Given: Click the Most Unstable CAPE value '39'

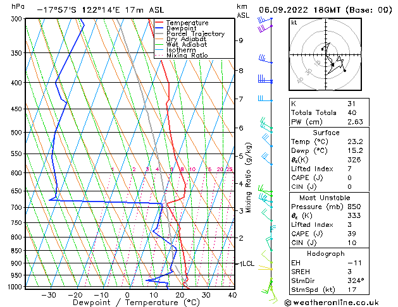Looking at the screenshot, I should 352,234.
